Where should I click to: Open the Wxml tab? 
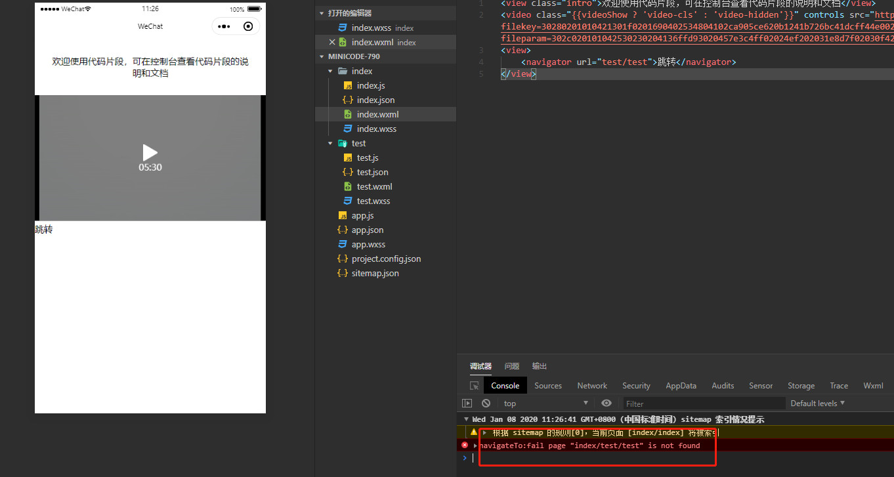coord(873,386)
